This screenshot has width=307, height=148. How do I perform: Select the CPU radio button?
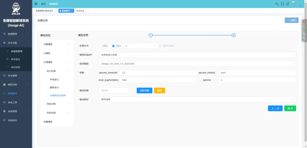[x=100, y=46]
